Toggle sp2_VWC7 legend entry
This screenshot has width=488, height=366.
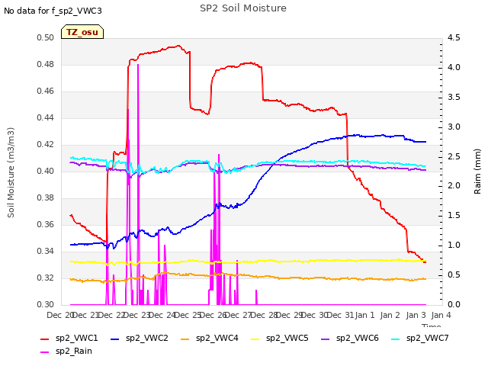click(x=420, y=339)
